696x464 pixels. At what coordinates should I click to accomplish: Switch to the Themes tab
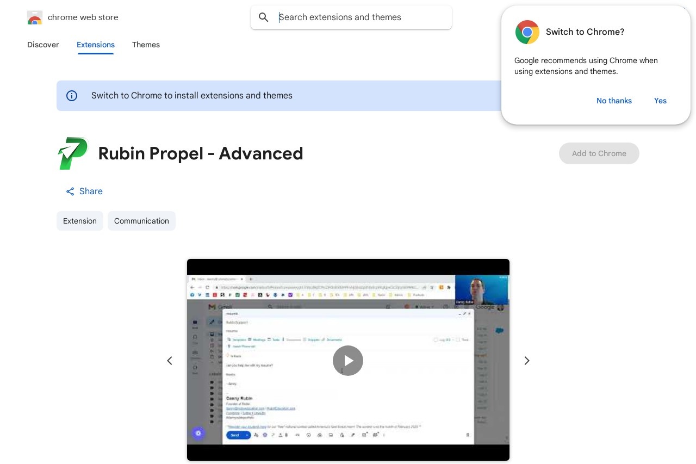tap(146, 45)
